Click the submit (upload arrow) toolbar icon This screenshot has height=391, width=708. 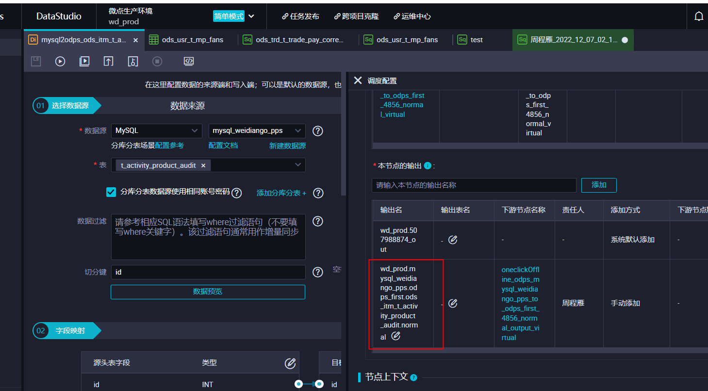click(x=109, y=61)
